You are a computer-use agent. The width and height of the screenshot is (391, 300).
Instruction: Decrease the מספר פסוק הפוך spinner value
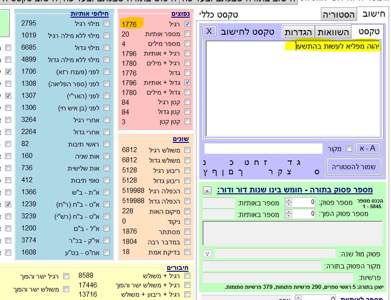[288, 216]
